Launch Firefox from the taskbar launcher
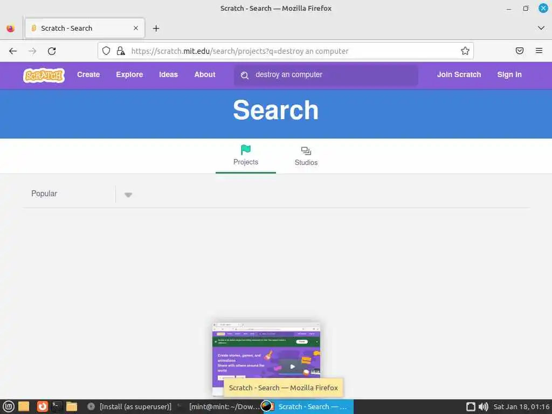This screenshot has height=414, width=552. 42,406
